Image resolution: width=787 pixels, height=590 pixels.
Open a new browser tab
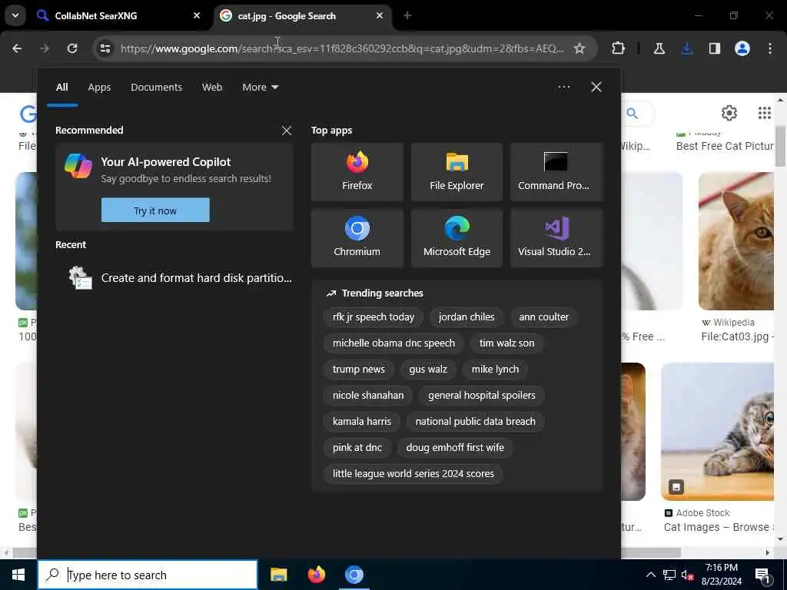click(x=407, y=15)
